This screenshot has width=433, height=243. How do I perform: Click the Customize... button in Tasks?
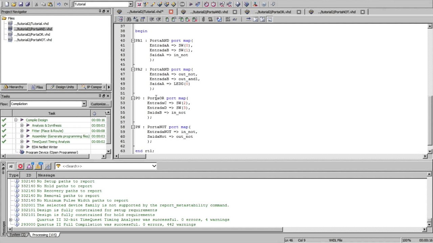tap(100, 104)
